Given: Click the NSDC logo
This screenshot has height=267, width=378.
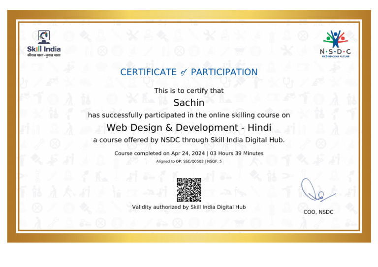Looking at the screenshot, I should click(335, 44).
